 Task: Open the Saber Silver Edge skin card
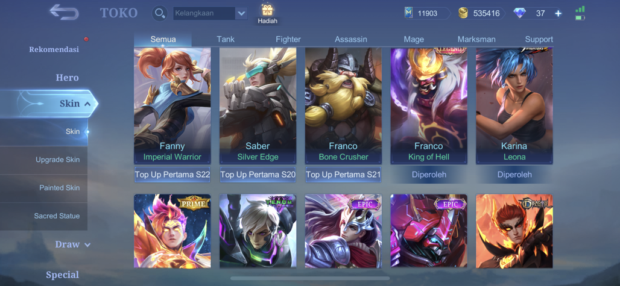point(258,106)
